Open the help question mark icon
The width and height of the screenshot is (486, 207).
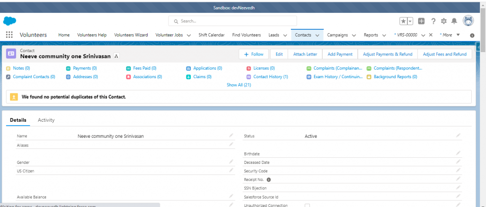(x=433, y=21)
